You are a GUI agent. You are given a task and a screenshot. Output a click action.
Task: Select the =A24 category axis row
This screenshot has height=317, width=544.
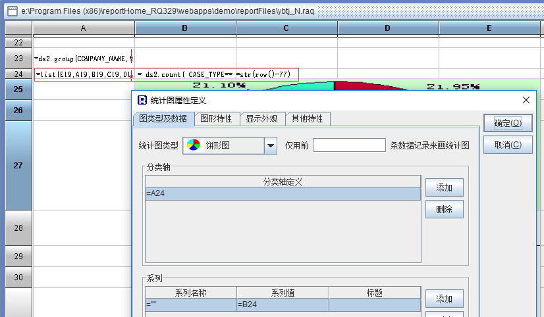tap(283, 193)
